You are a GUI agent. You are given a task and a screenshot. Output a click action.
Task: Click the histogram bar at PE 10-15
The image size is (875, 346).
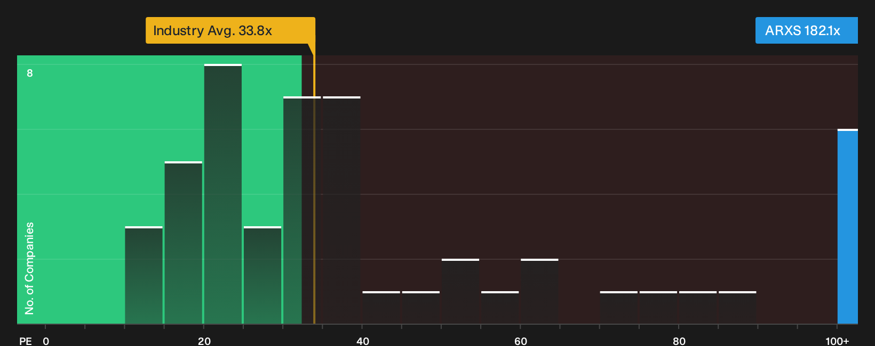[144, 275]
